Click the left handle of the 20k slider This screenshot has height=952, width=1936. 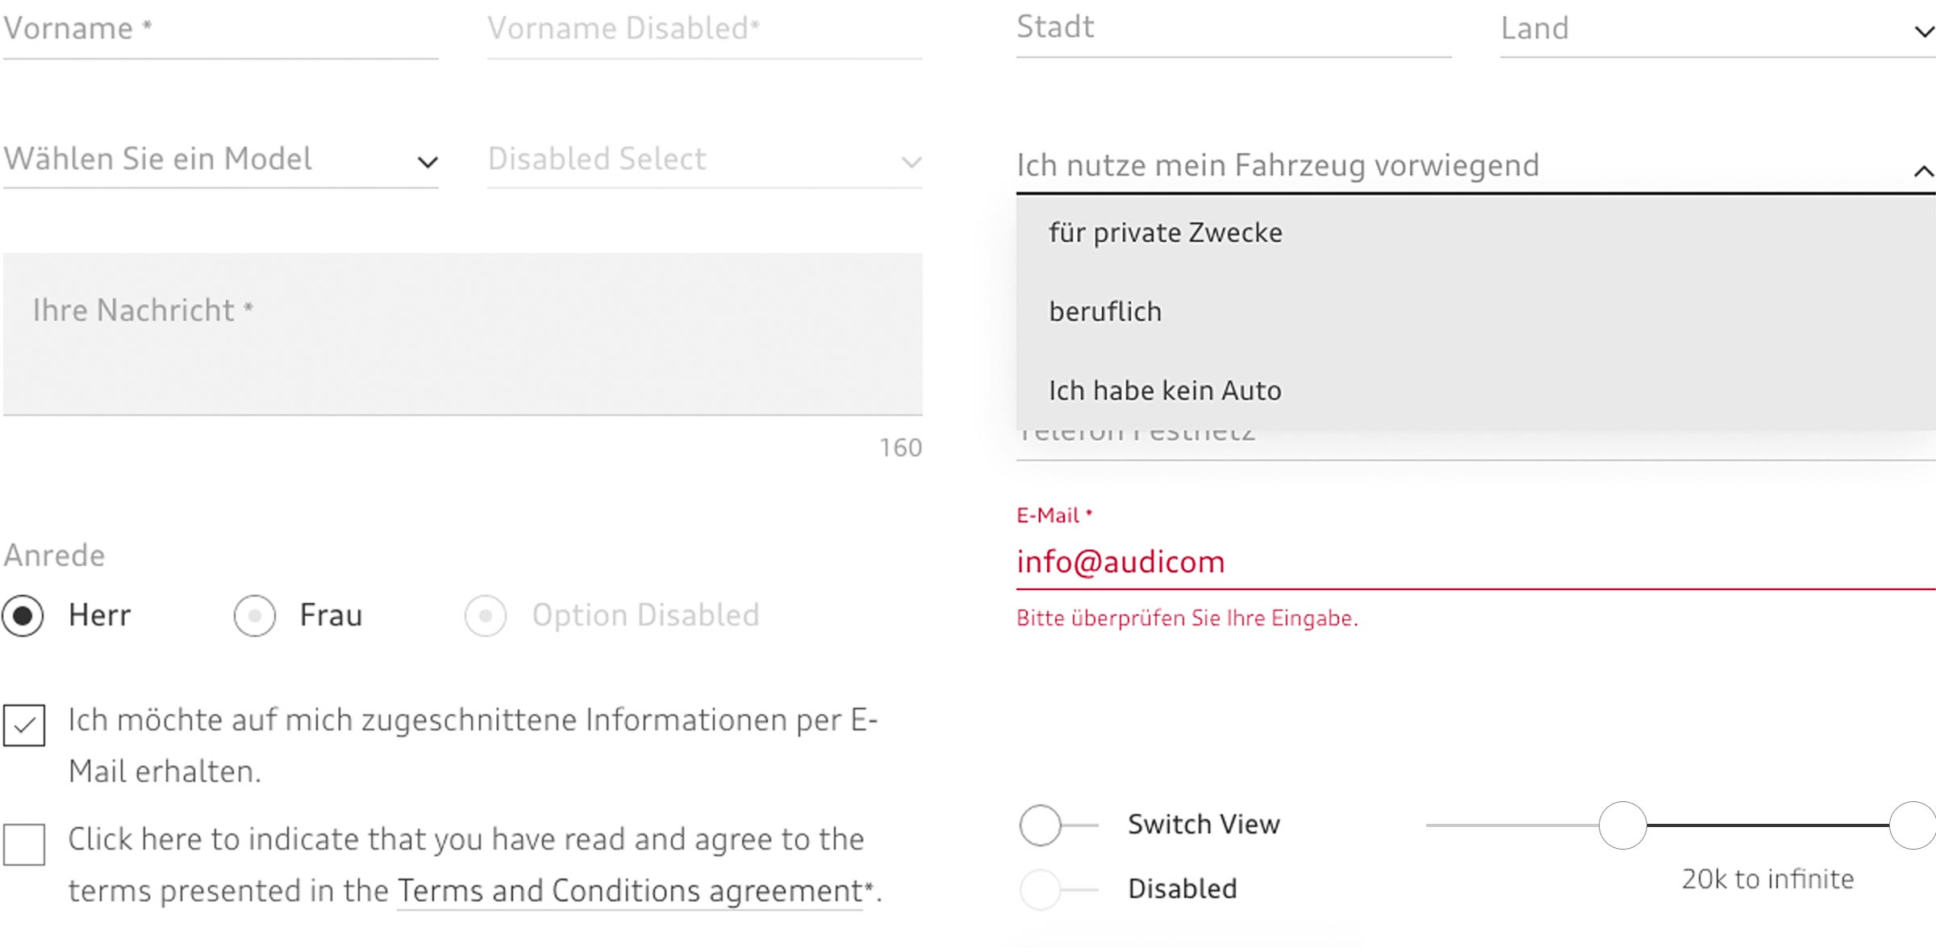[x=1624, y=825]
